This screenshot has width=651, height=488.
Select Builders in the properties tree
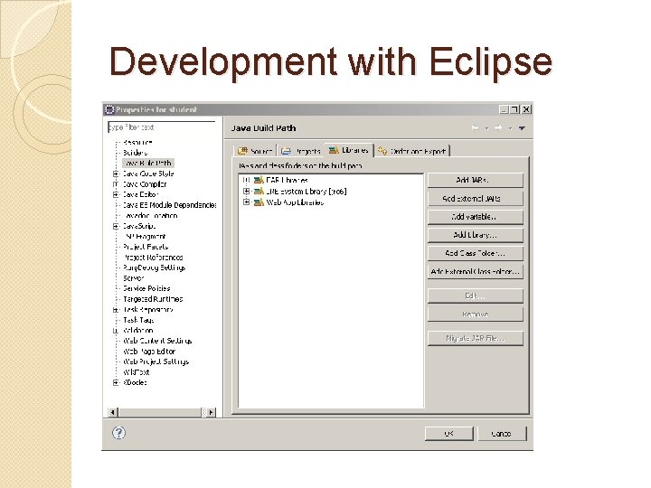(136, 153)
